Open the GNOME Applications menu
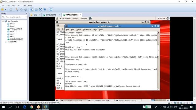 click(x=65, y=18)
